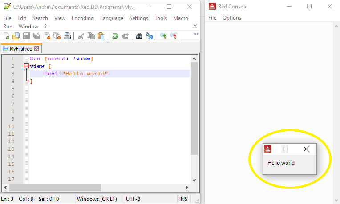Expand hidden toolbar icons with the chevron
The height and width of the screenshot is (204, 340).
point(196,34)
